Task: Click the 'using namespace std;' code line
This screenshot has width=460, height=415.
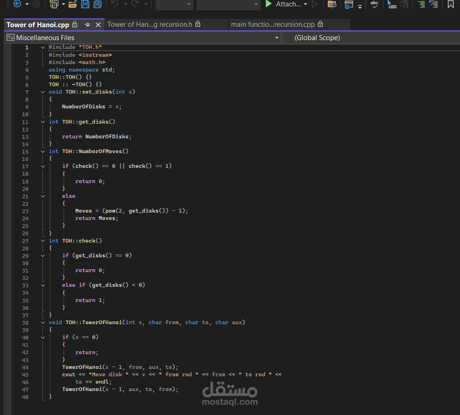Action: coord(82,70)
